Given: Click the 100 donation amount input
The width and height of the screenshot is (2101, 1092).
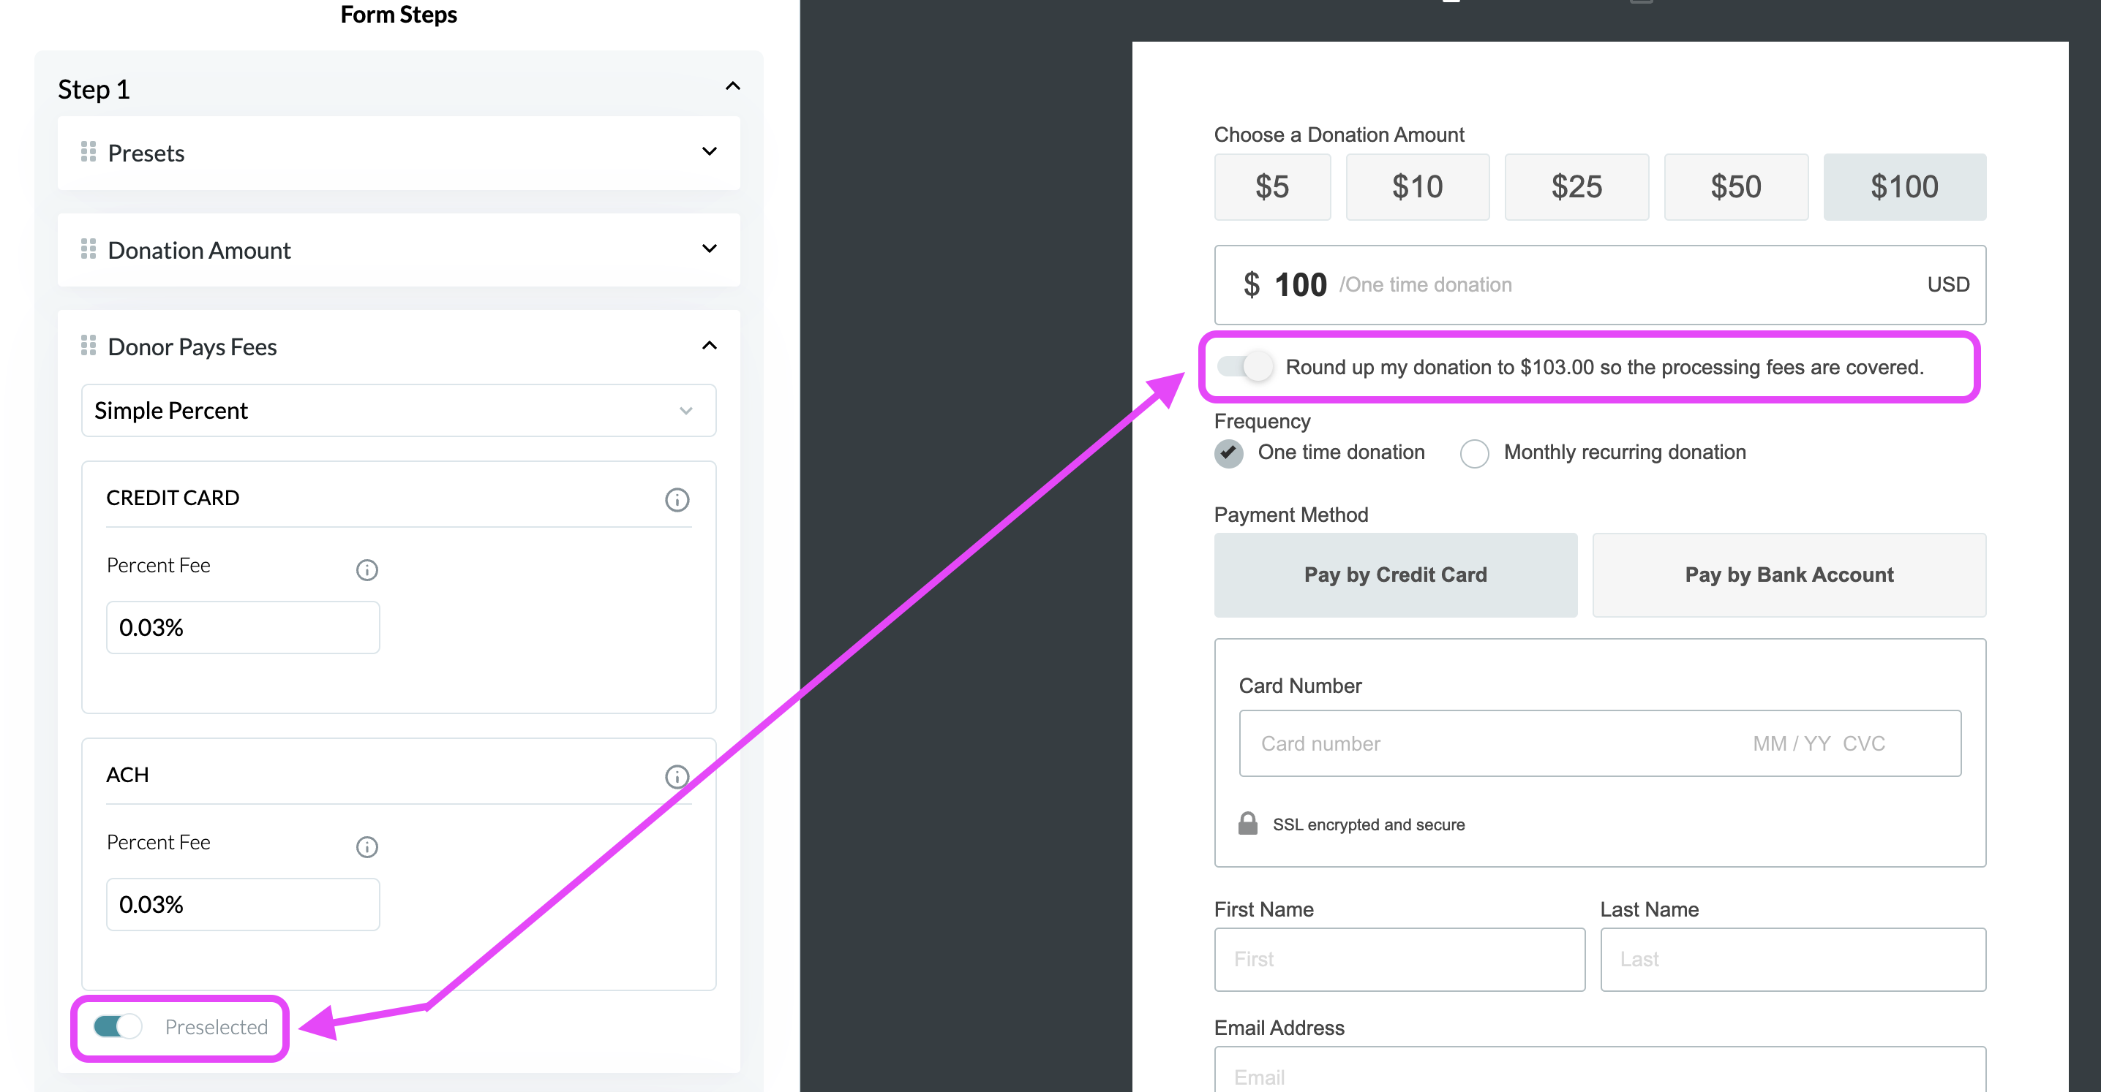Looking at the screenshot, I should [x=1599, y=284].
